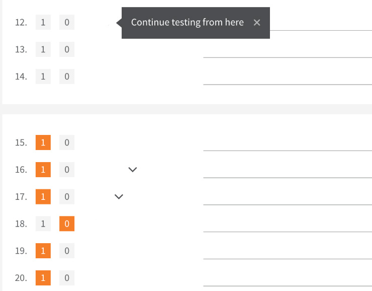Mark item 13 with score 0
372x291 pixels.
67,49
